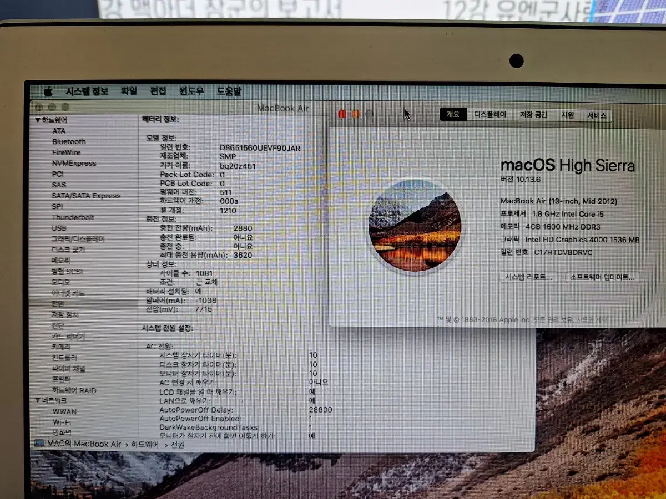Select 컨트롤러 in the sidebar
The width and height of the screenshot is (666, 499).
click(64, 358)
